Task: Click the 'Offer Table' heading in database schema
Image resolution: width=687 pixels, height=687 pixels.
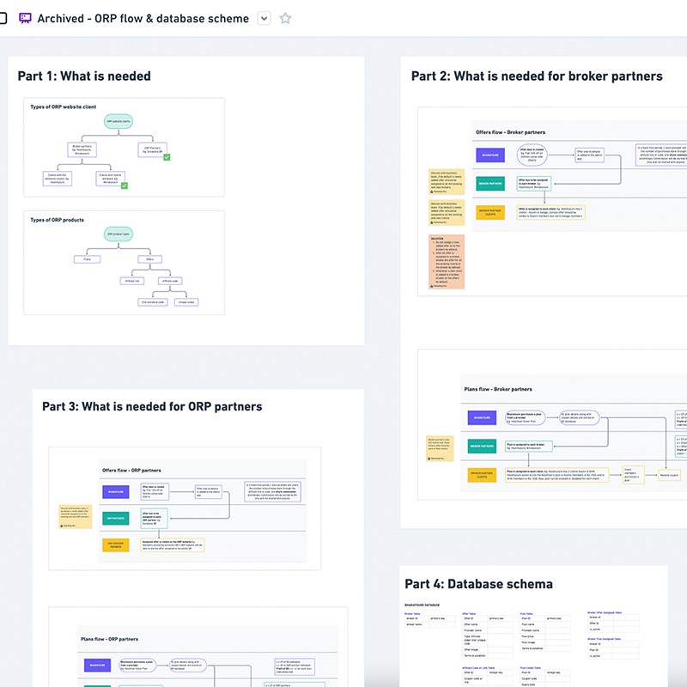Action: 469,614
